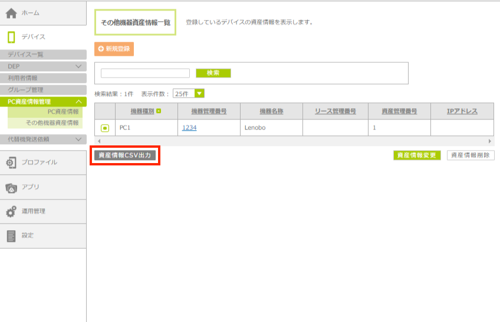Screen dimensions: 500x322
Task: Click the 運用管理 gears icon
Action: [11, 211]
